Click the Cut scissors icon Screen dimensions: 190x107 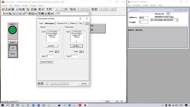pos(17,9)
